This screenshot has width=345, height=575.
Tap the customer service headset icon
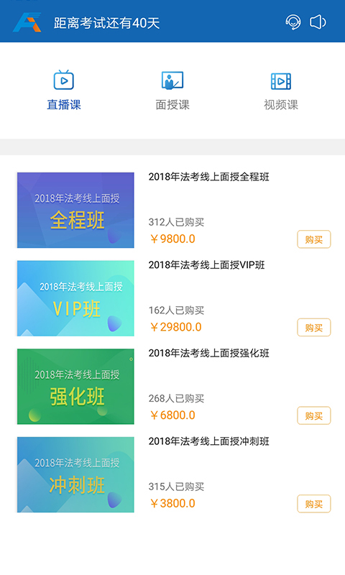pos(293,22)
